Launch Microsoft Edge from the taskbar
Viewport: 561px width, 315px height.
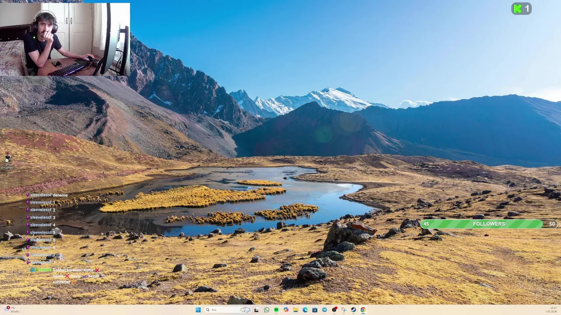pos(305,310)
